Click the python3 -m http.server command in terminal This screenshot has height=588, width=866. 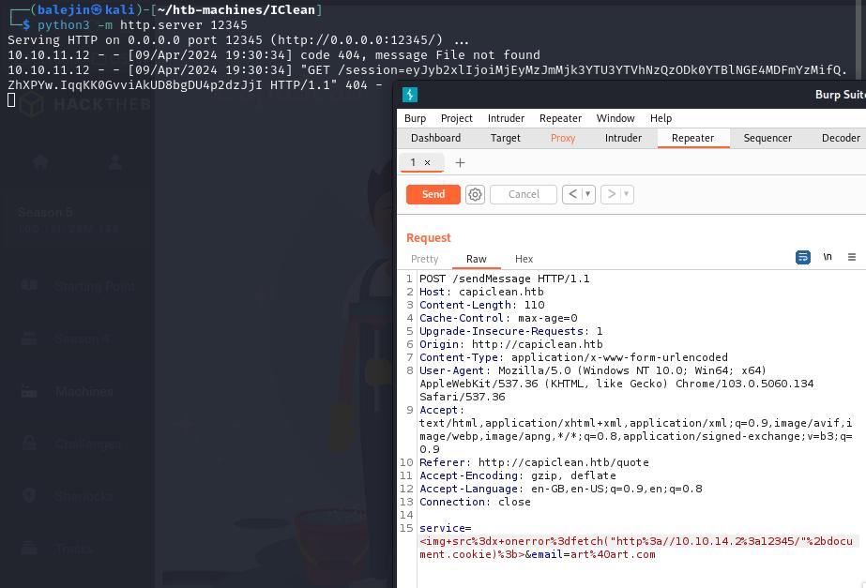(143, 24)
